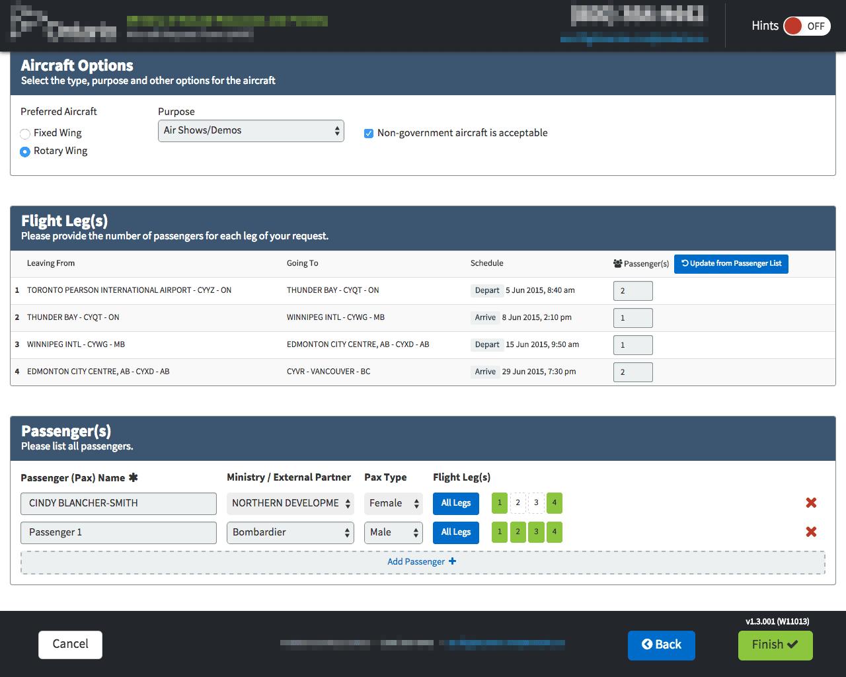The height and width of the screenshot is (677, 846).
Task: Select All Legs for Cindy Blancher-Smith
Action: 455,503
